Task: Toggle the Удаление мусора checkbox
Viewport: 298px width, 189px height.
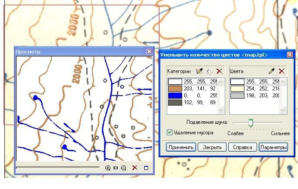Action: 170,133
